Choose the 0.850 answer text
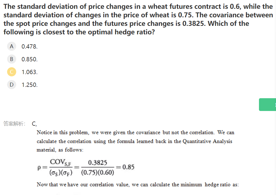This screenshot has height=195, width=276. [30, 59]
